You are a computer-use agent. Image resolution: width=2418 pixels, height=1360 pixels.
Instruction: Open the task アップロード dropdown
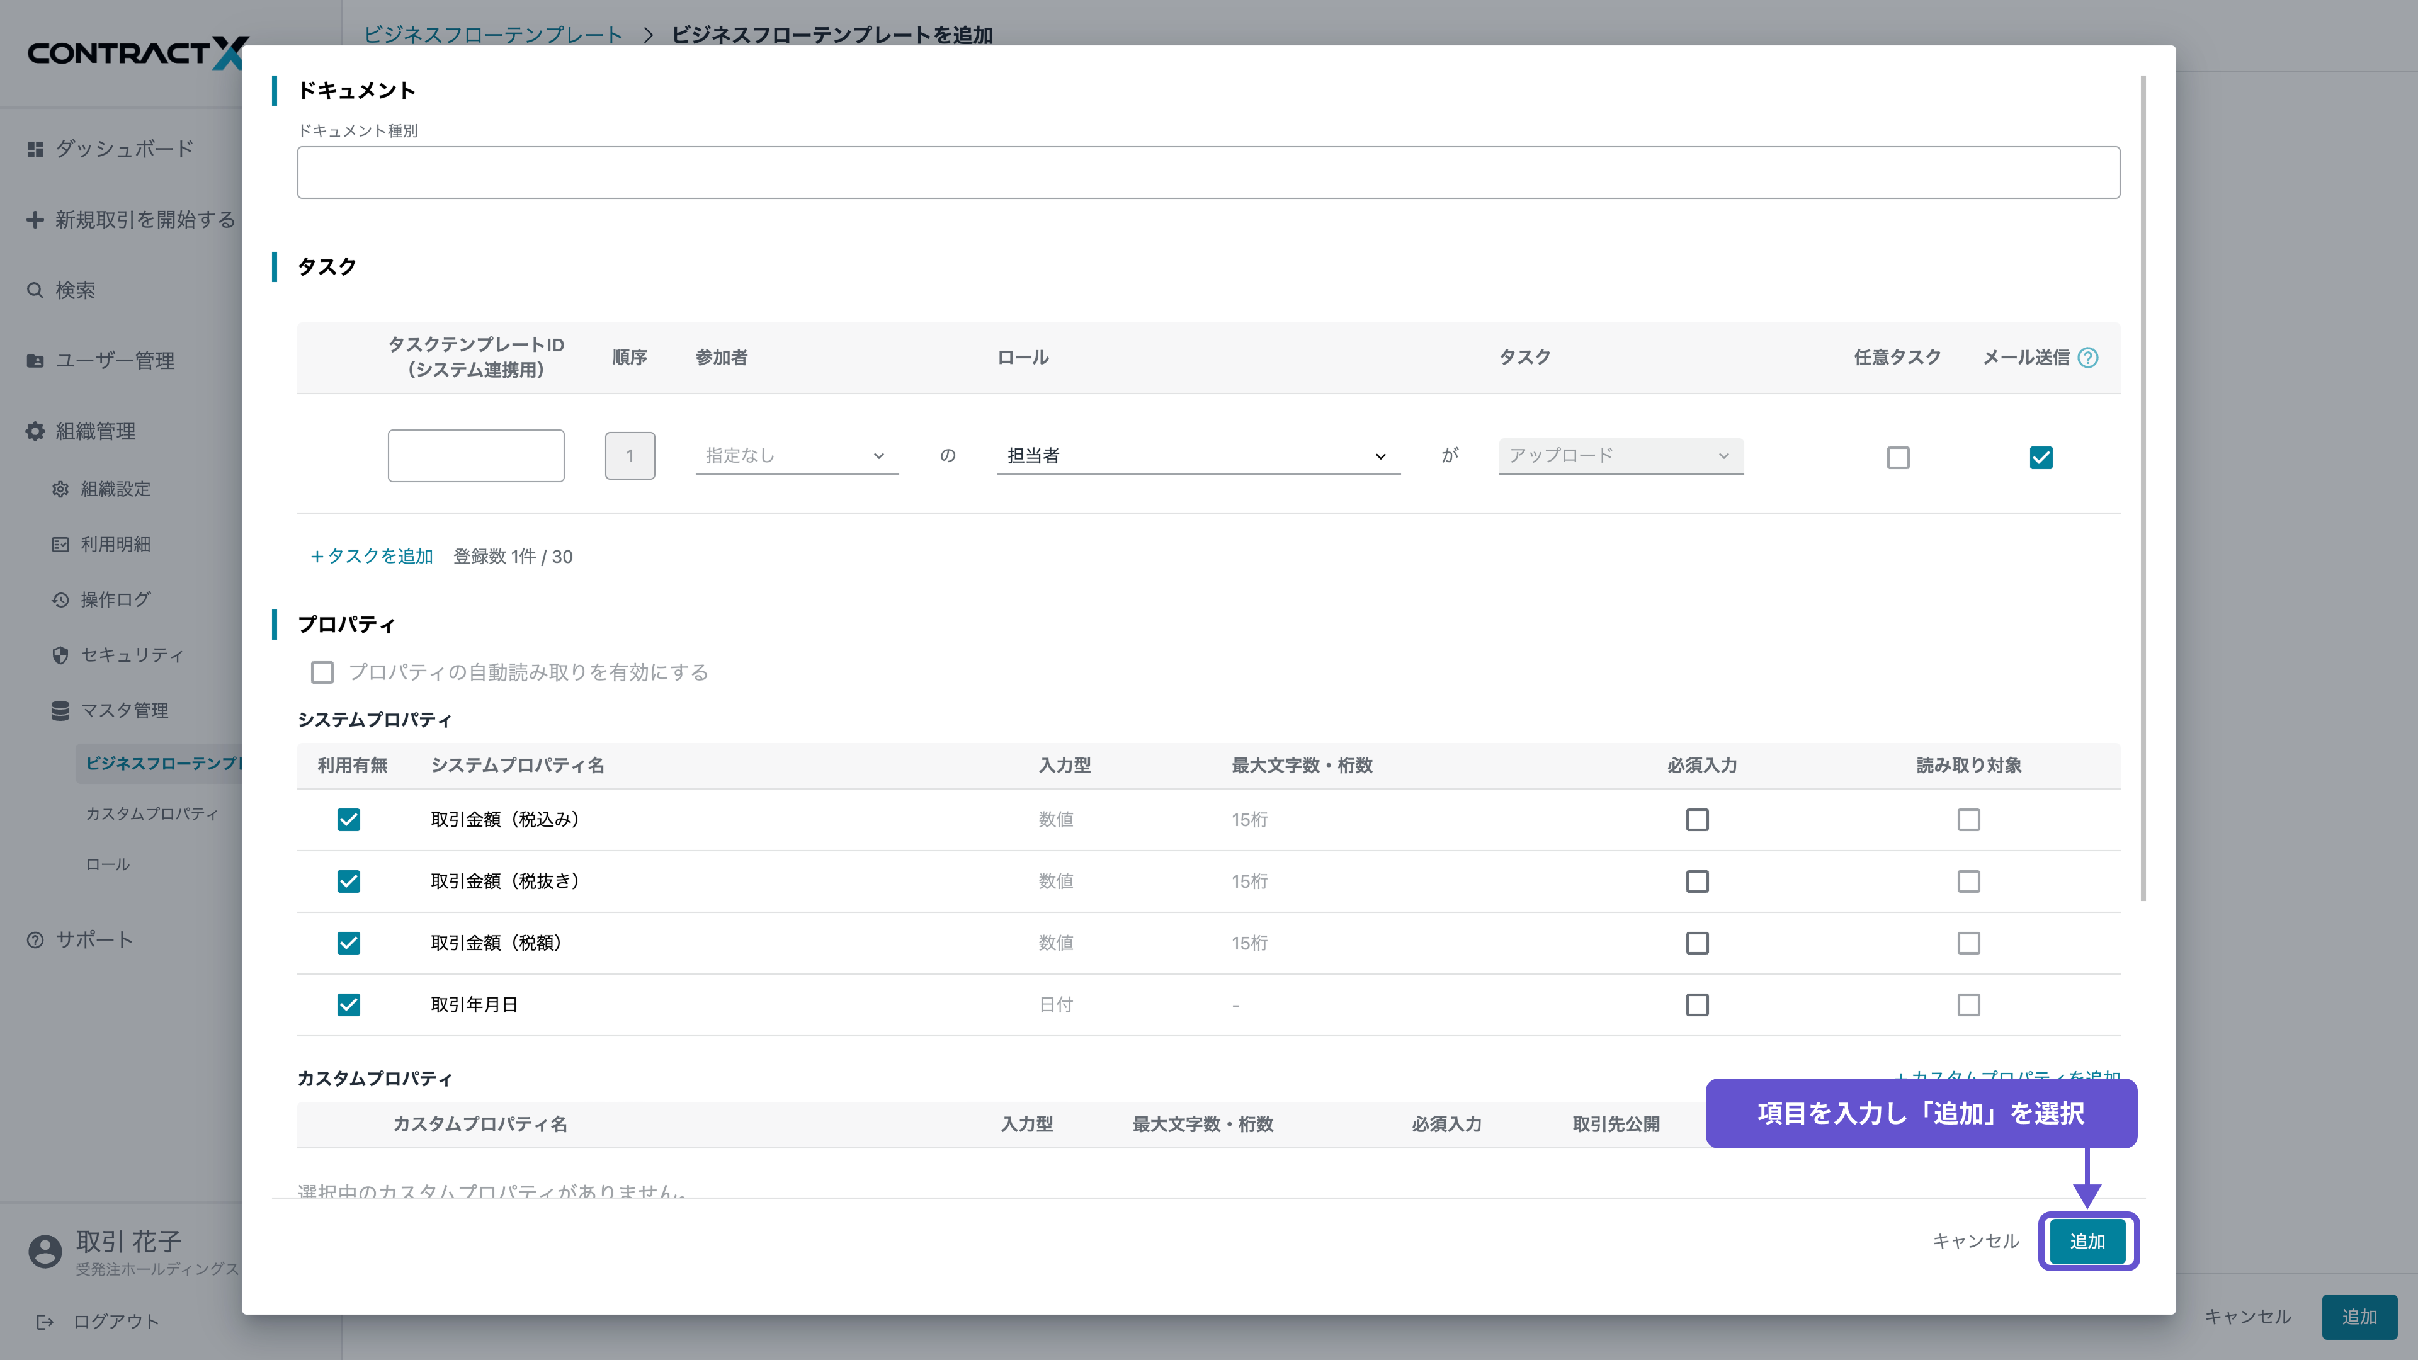[1620, 455]
